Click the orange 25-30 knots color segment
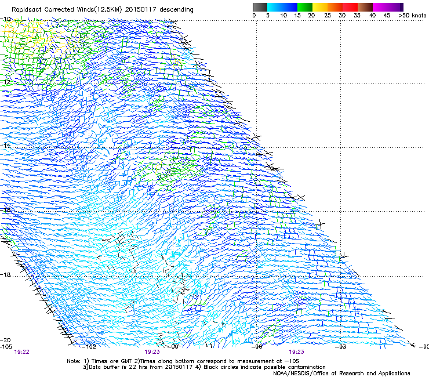 (335, 7)
